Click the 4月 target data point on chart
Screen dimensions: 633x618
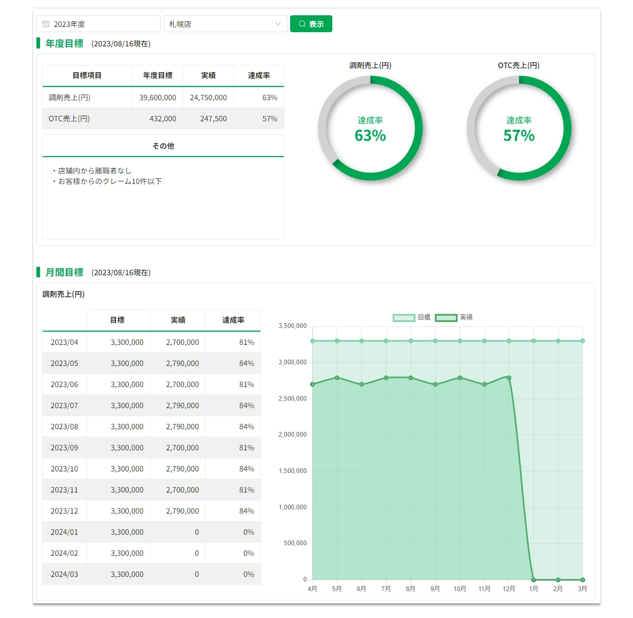coord(312,341)
